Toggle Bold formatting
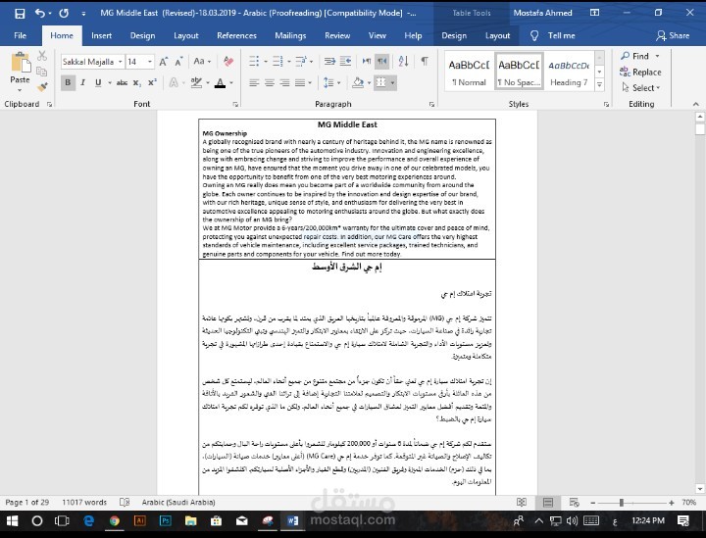This screenshot has height=538, width=706. coord(68,82)
